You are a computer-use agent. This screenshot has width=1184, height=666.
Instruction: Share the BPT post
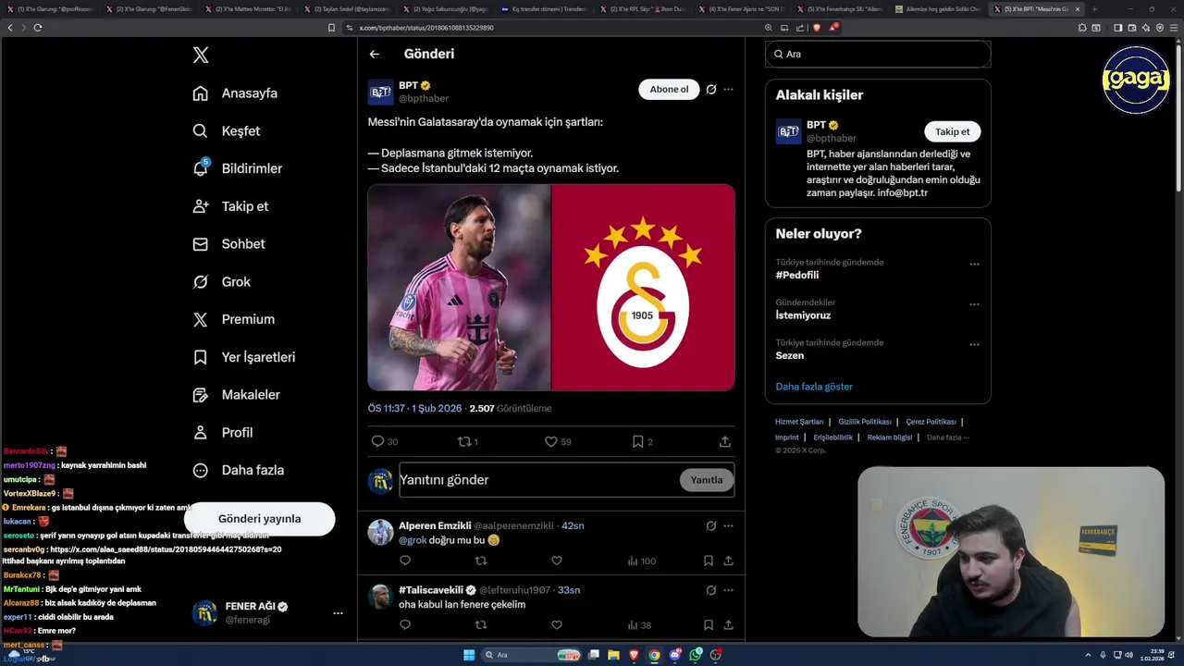point(725,441)
